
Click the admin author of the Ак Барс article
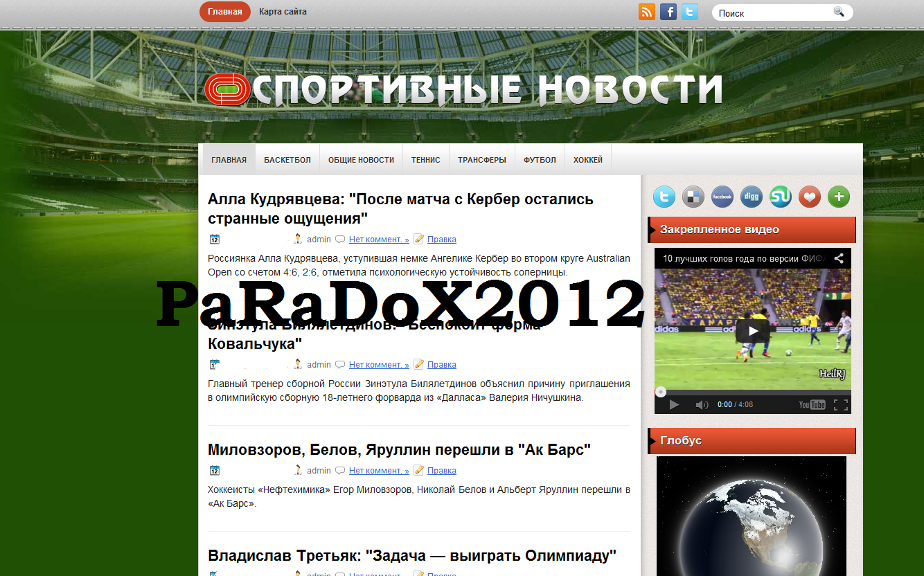click(319, 471)
